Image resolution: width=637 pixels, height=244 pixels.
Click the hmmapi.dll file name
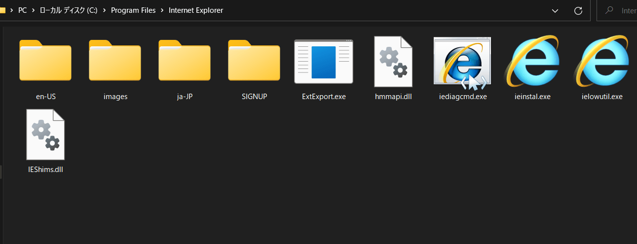click(x=393, y=97)
